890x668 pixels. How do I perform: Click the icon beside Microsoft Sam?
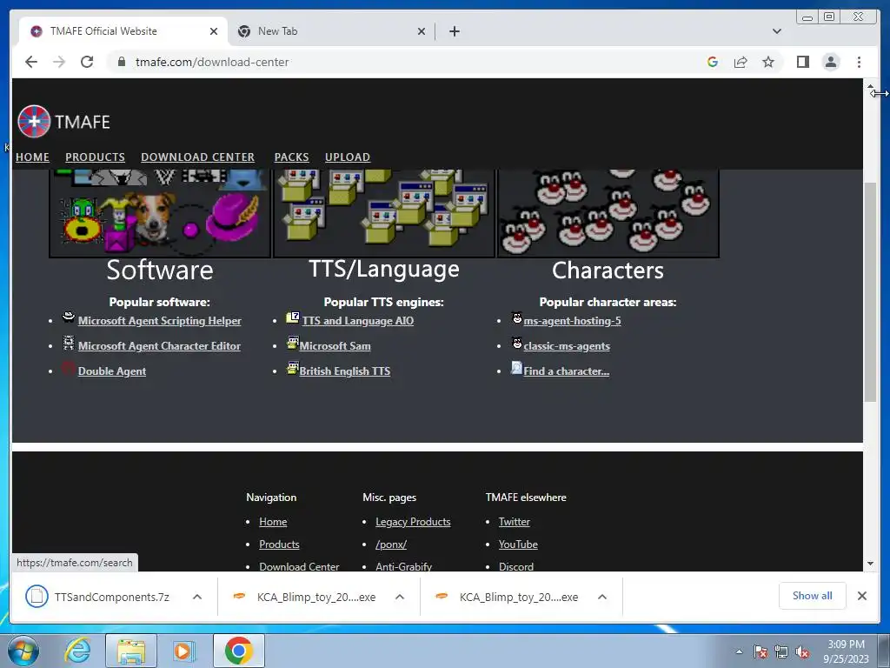tap(292, 343)
